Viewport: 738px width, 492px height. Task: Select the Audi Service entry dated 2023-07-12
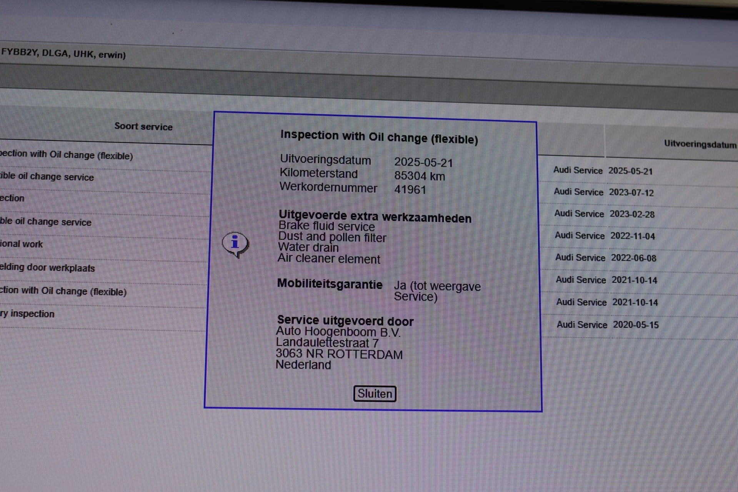(x=603, y=192)
